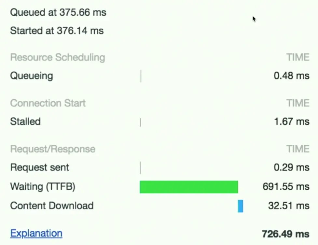Image resolution: width=318 pixels, height=245 pixels.
Task: Click the Resource Scheduling section header
Action: (x=58, y=57)
